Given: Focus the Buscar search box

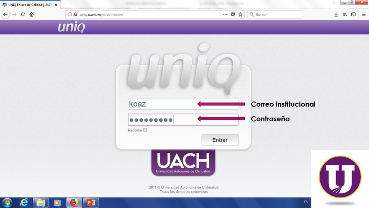Looking at the screenshot, I should pyautogui.click(x=275, y=14).
